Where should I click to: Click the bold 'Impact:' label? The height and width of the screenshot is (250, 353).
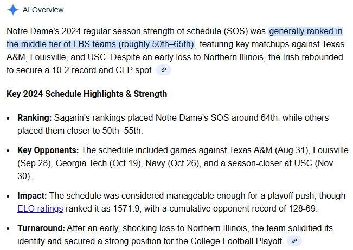32,196
